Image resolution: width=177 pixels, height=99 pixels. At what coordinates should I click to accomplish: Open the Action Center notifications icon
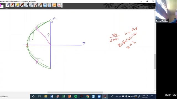152,97
